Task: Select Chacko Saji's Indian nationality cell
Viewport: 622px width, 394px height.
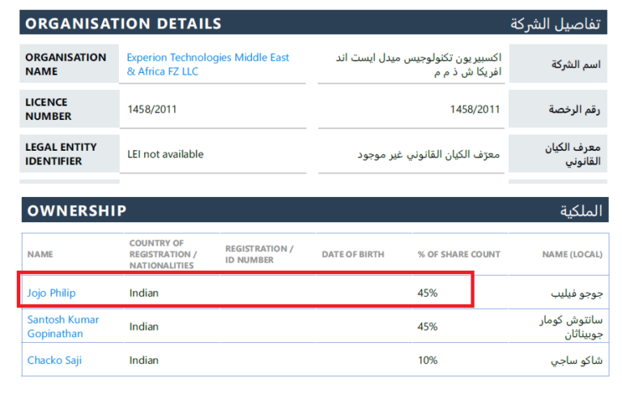Action: click(x=144, y=360)
